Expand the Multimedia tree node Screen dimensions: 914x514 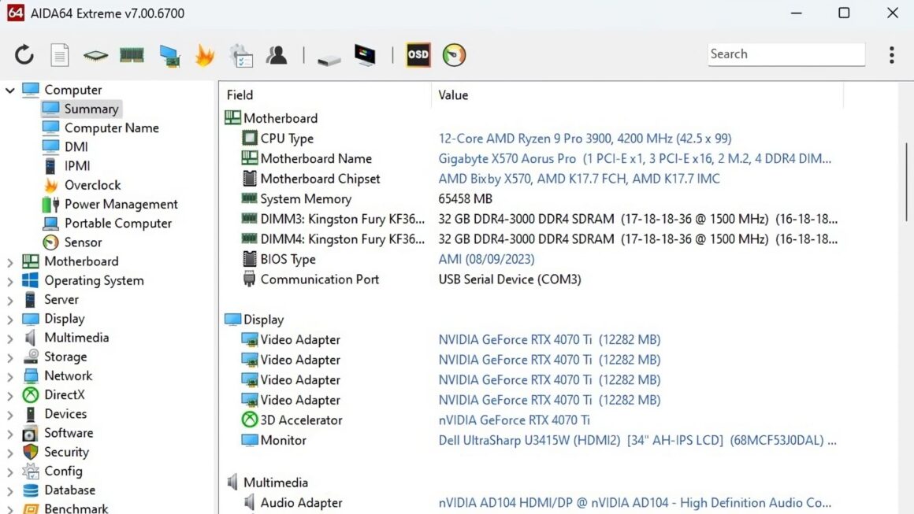[x=10, y=338]
